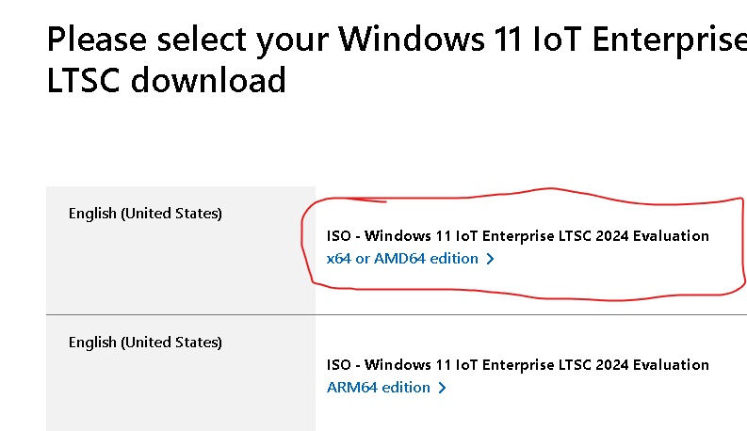Select English (United States) label in x64 row
Viewport: 747px width, 431px height.
[x=145, y=214]
